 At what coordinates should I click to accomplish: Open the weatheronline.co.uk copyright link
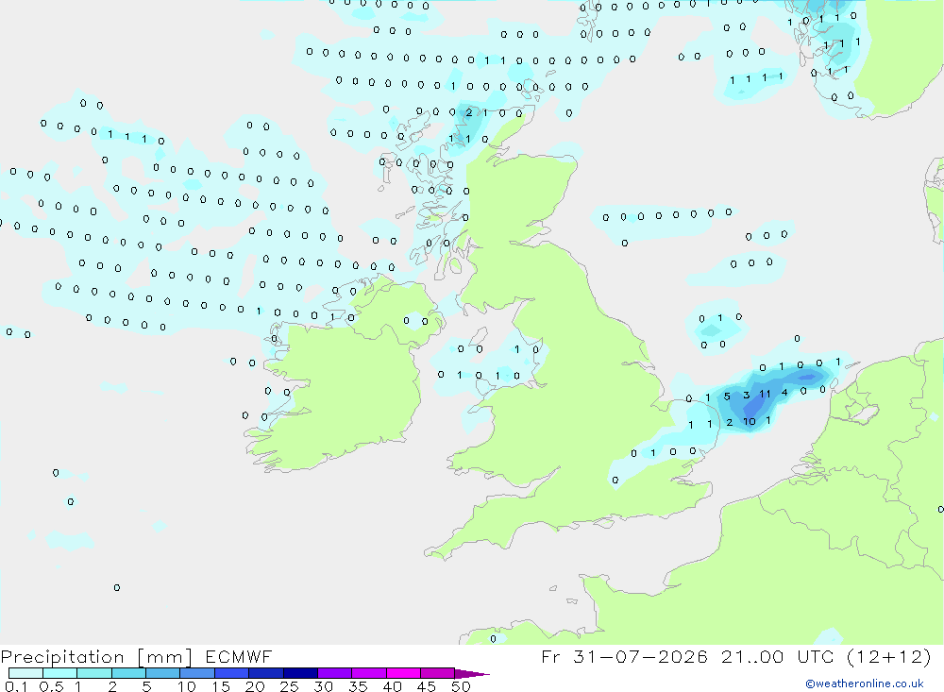coord(865,684)
